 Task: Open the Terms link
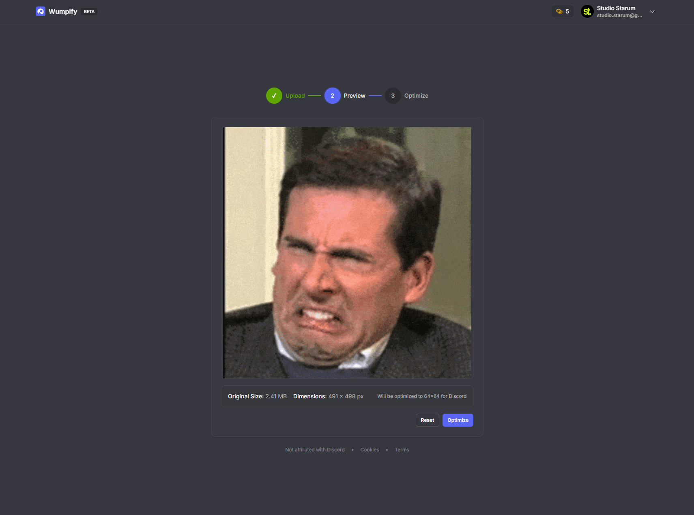pos(402,449)
